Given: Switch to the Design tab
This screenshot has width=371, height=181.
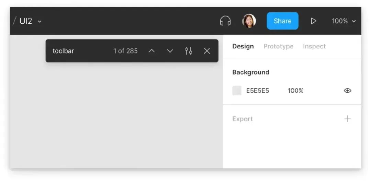Looking at the screenshot, I should point(243,46).
